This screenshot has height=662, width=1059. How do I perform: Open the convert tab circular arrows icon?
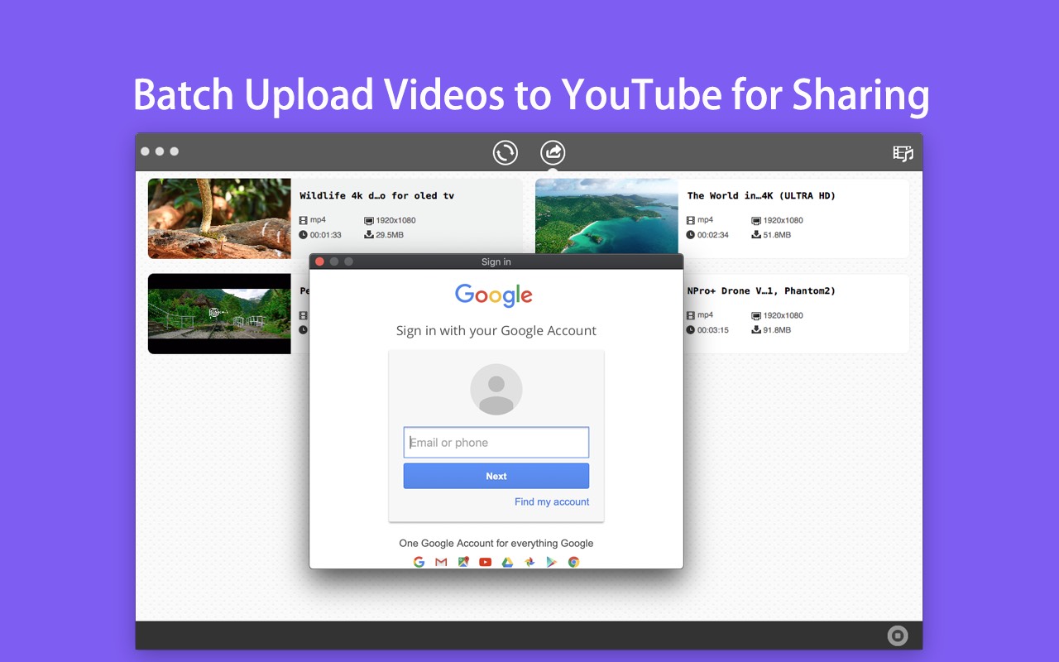(506, 153)
